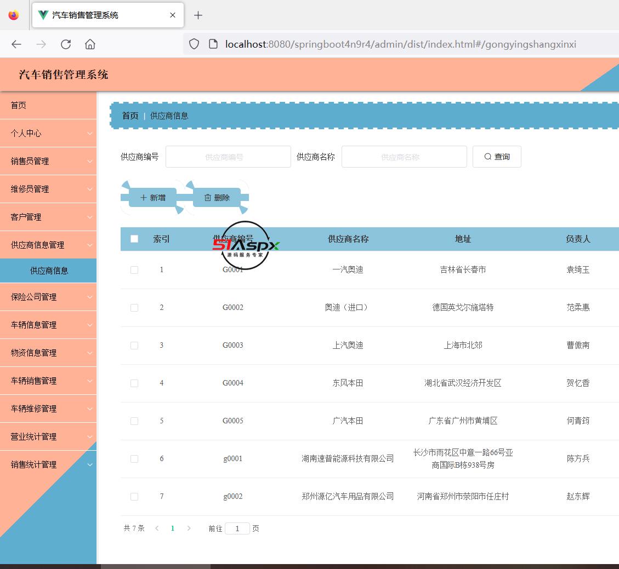The width and height of the screenshot is (619, 569).
Task: Click the 索引 column header
Action: click(x=161, y=239)
